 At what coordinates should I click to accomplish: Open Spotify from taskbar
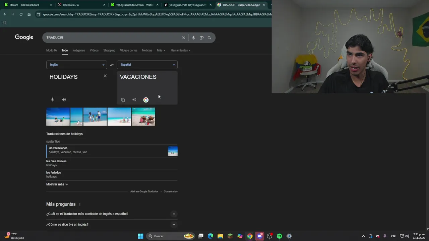(x=279, y=236)
